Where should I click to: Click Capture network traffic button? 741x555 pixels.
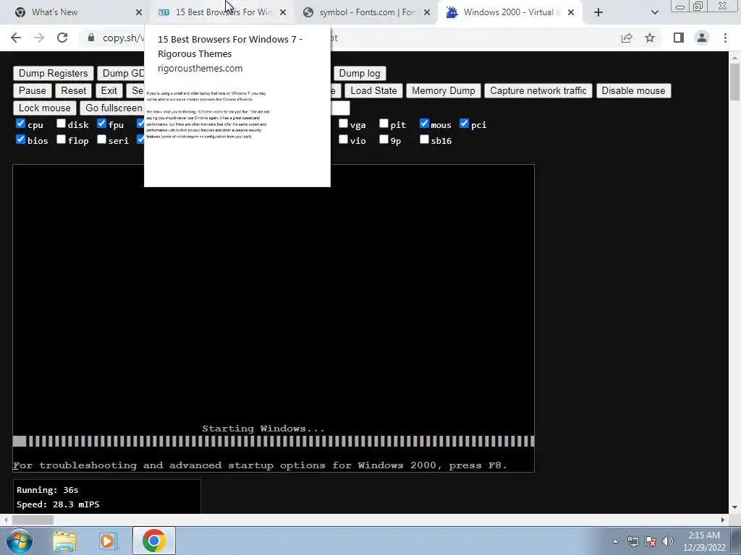click(x=538, y=90)
